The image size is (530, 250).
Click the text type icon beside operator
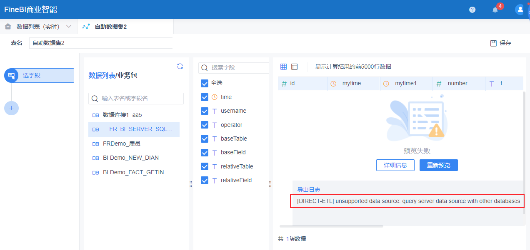click(215, 125)
